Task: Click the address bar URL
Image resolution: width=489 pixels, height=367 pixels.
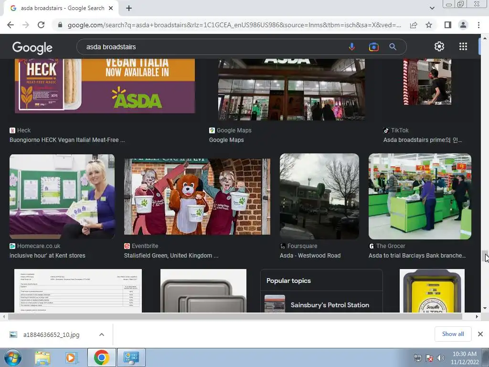Action: coord(234,25)
